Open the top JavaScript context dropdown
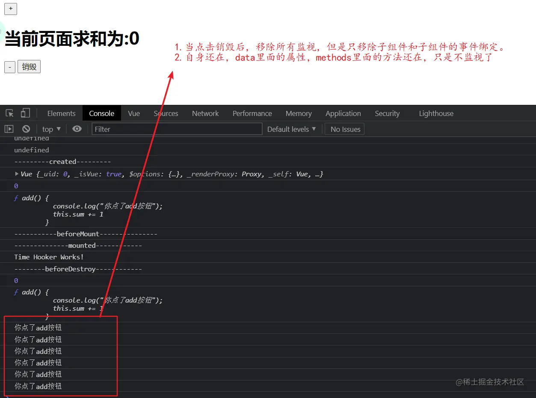 (51, 129)
